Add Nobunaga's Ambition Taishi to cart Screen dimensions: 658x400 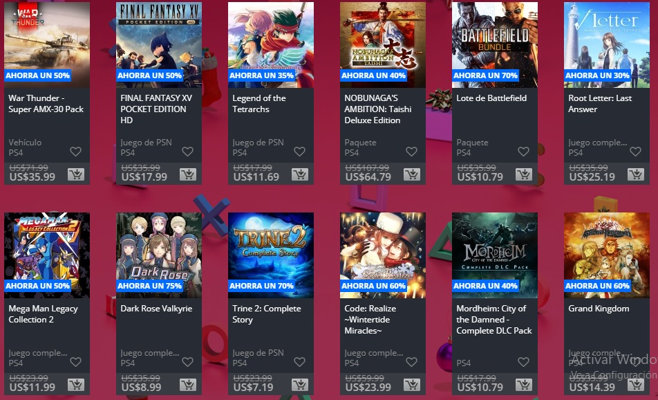click(412, 174)
